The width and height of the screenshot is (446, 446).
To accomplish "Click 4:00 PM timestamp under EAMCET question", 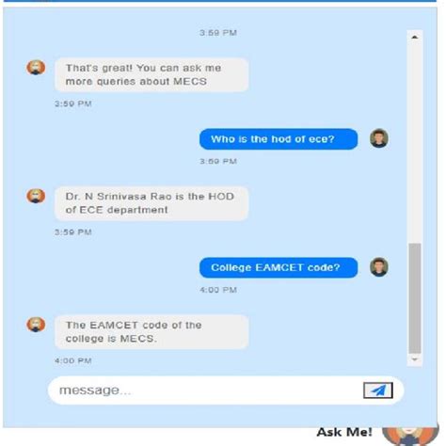I will click(x=218, y=290).
